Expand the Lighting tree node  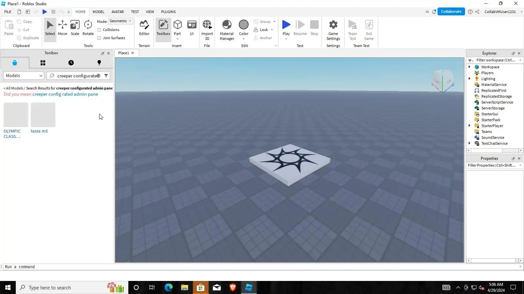tap(469, 79)
